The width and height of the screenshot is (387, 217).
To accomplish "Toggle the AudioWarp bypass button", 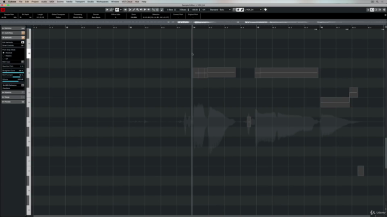I will coord(23,33).
